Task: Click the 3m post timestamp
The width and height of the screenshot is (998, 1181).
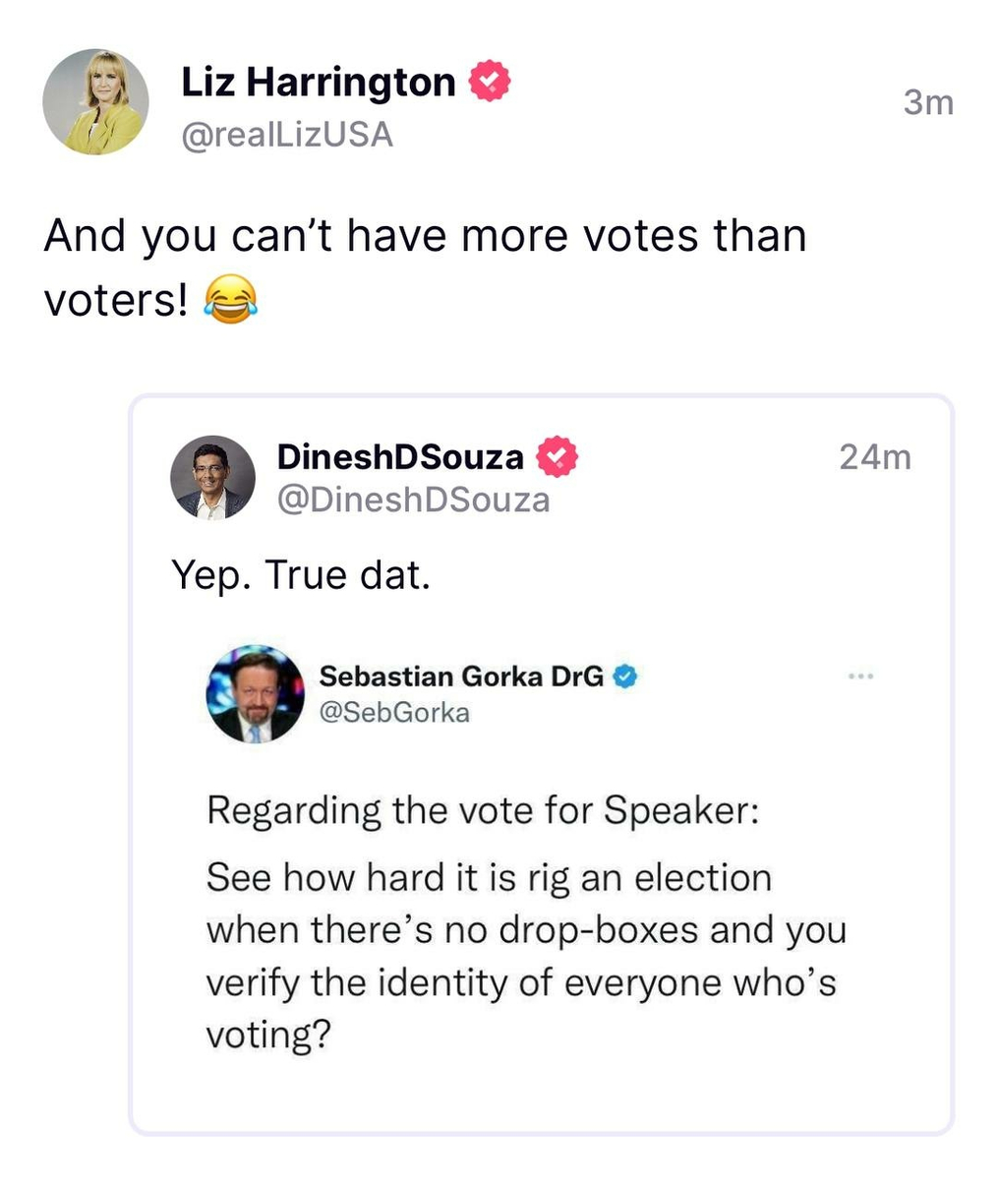Action: (928, 102)
